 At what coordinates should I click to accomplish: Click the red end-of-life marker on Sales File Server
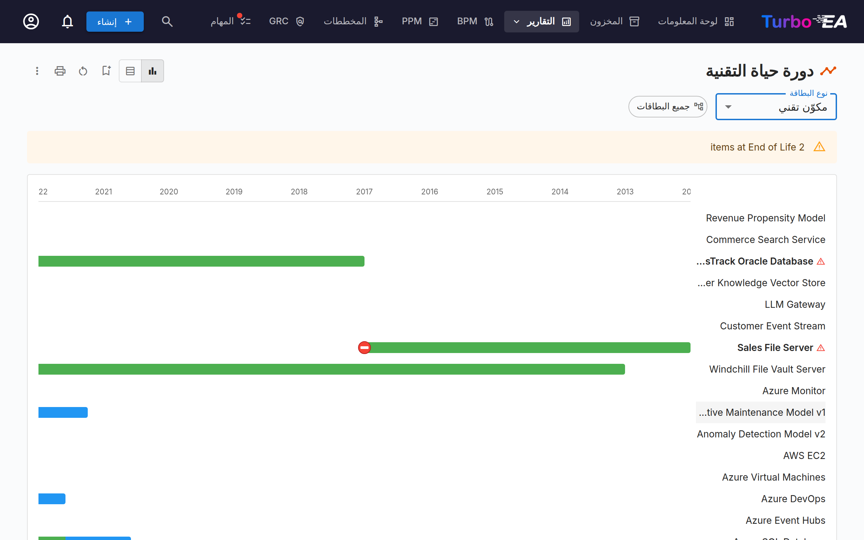click(x=364, y=348)
